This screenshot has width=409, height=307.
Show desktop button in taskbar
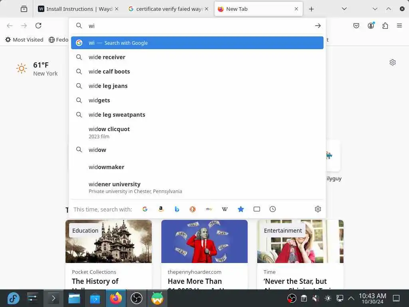396,298
